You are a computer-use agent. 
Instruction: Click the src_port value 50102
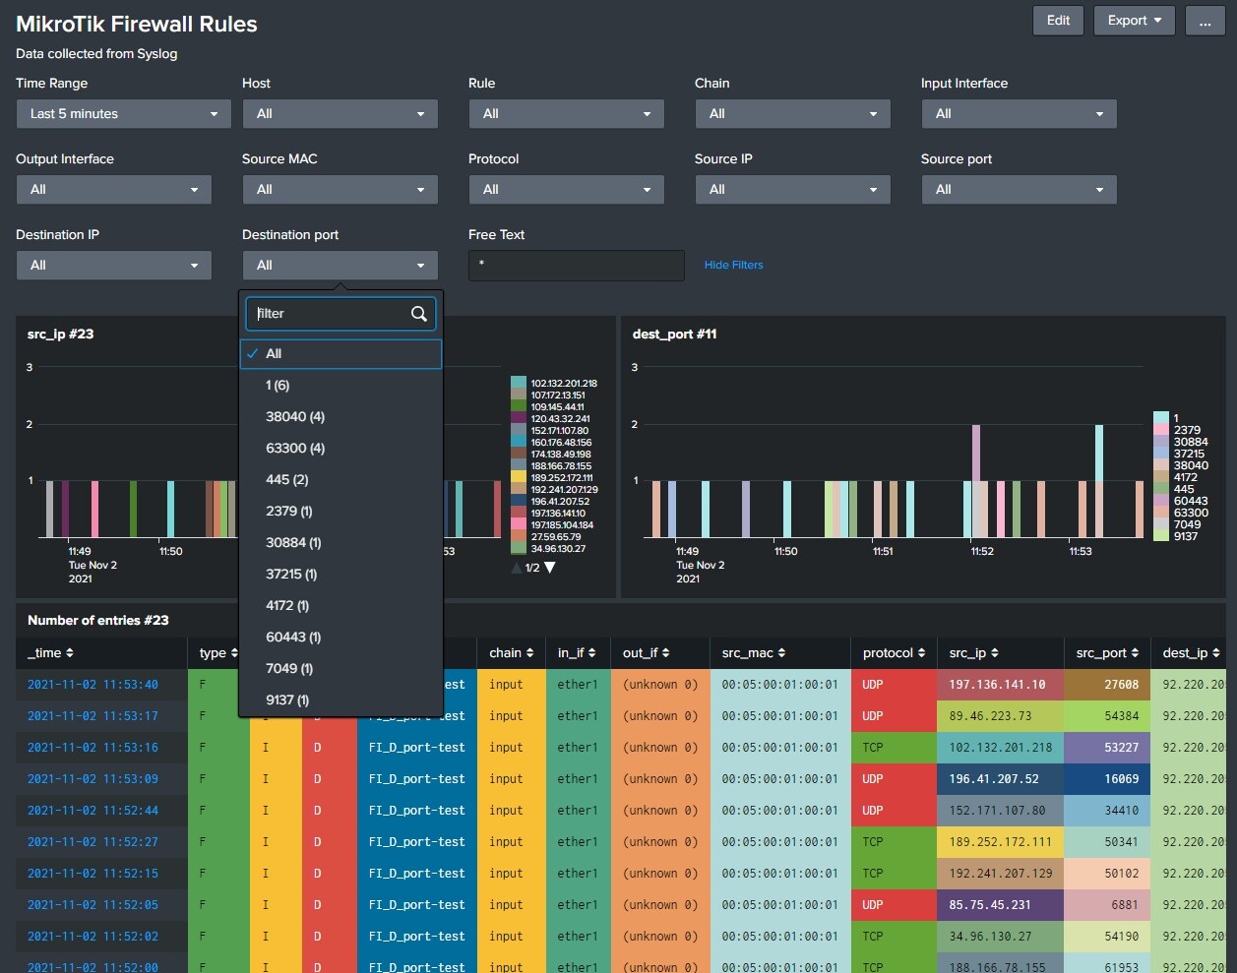[x=1107, y=874]
